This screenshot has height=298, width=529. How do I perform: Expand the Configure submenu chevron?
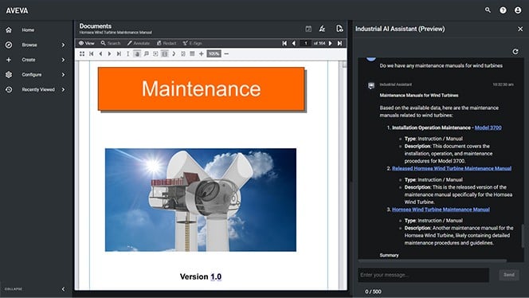[63, 75]
